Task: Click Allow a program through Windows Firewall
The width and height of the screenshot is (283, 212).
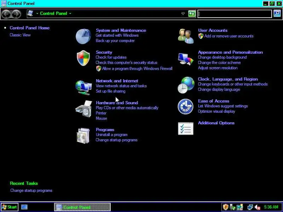Action: tap(137, 69)
